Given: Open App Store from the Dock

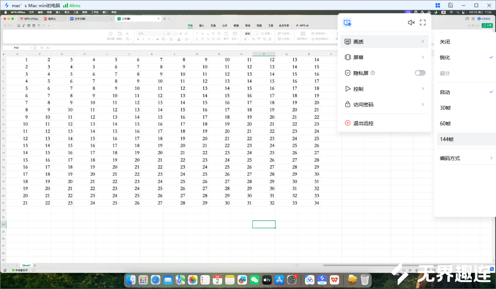Looking at the screenshot, I should coord(279,280).
